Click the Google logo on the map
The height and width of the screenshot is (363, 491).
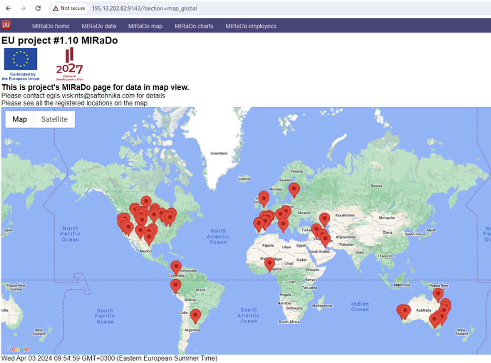17,349
